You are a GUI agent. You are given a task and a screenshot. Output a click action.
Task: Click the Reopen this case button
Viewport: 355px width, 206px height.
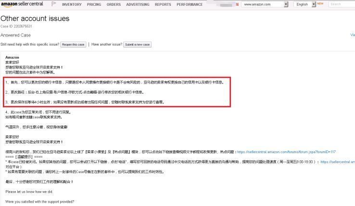(73, 45)
